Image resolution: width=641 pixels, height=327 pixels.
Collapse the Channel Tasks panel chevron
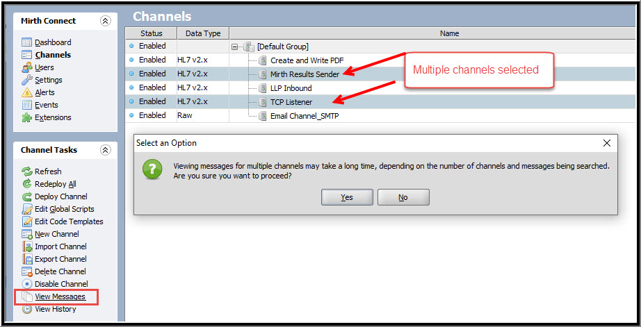pyautogui.click(x=105, y=150)
